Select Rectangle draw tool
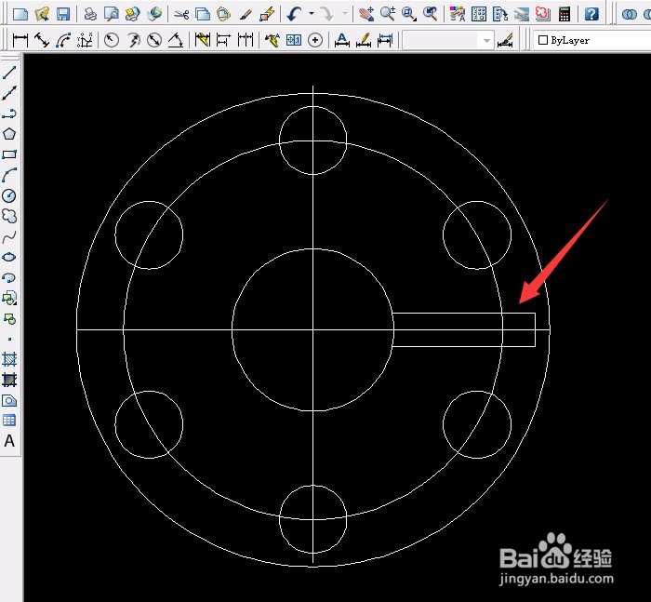This screenshot has height=602, width=651. [x=9, y=154]
